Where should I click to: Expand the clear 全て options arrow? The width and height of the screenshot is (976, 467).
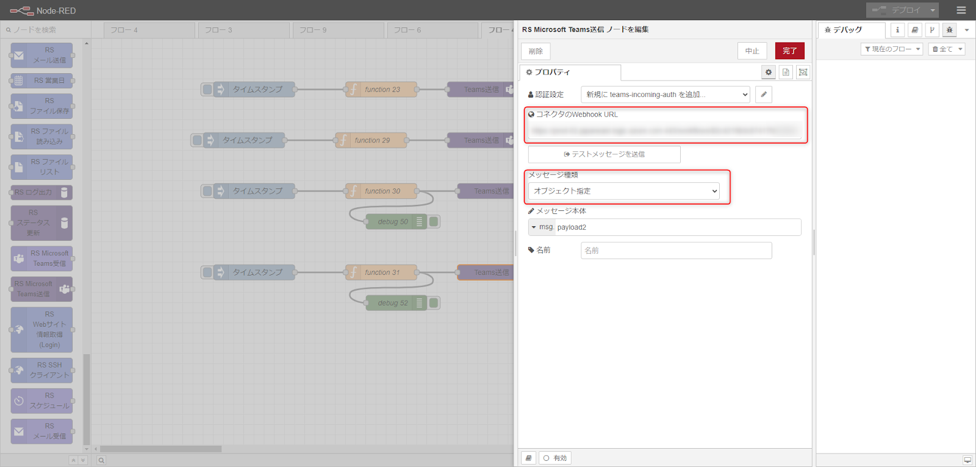tap(960, 49)
